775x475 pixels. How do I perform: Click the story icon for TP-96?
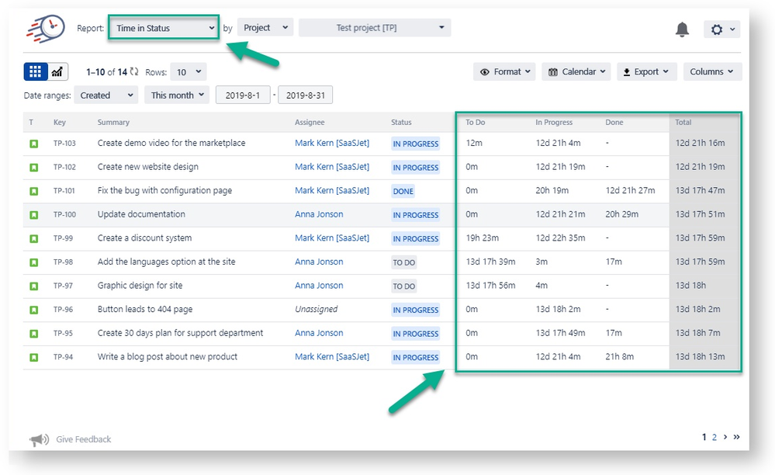point(33,310)
